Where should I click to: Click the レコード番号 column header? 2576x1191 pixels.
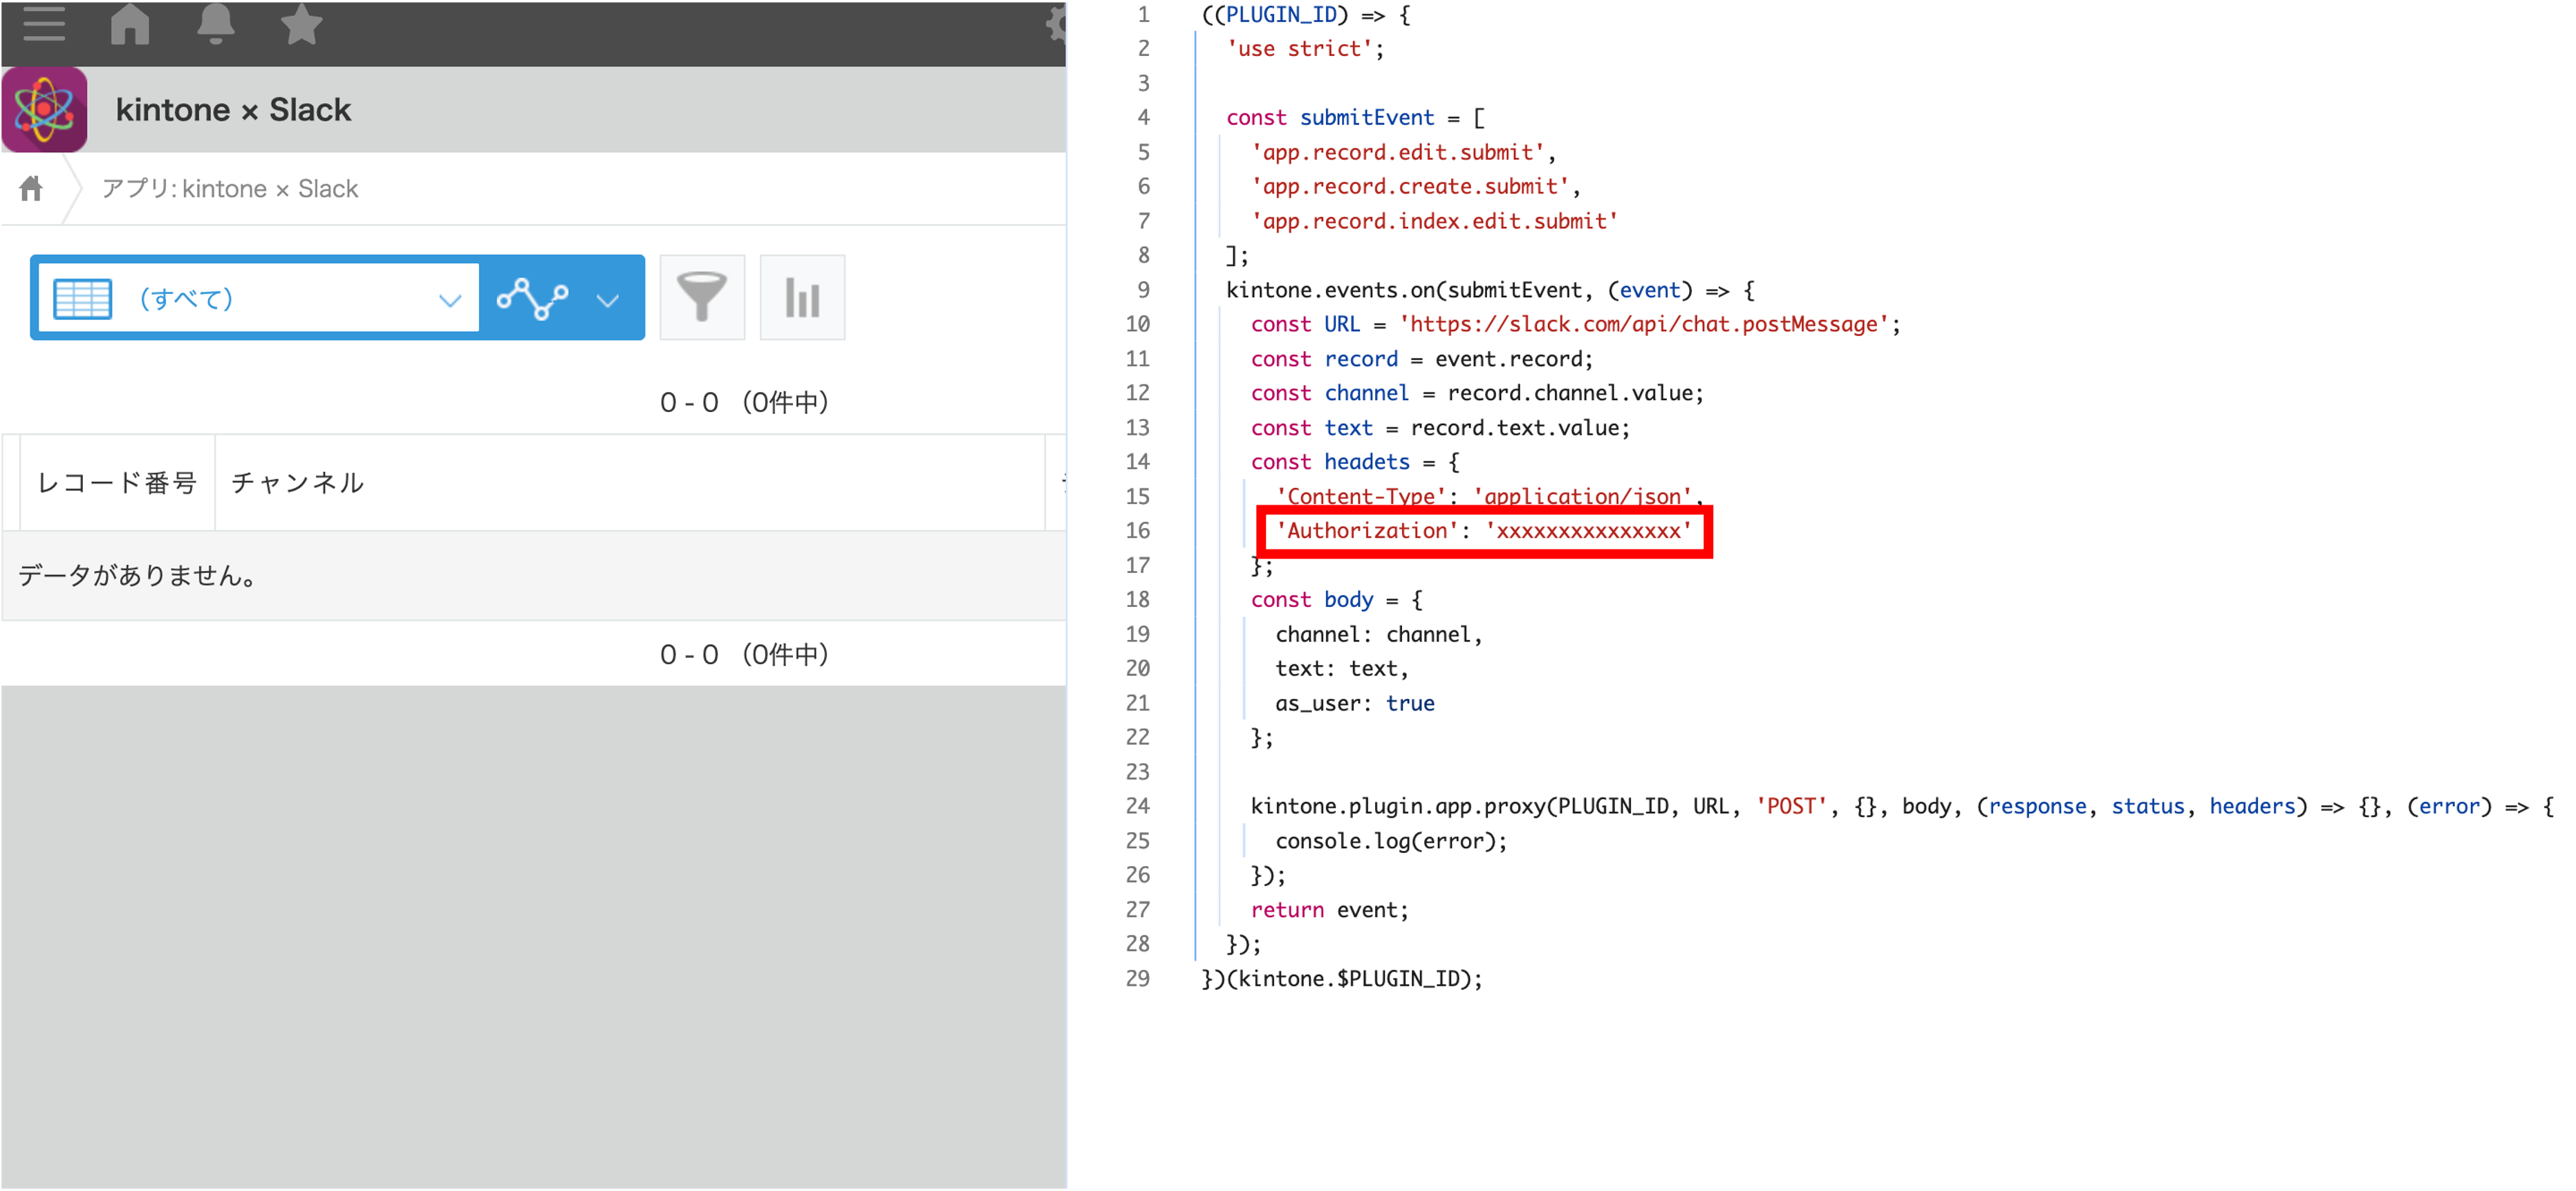coord(117,483)
